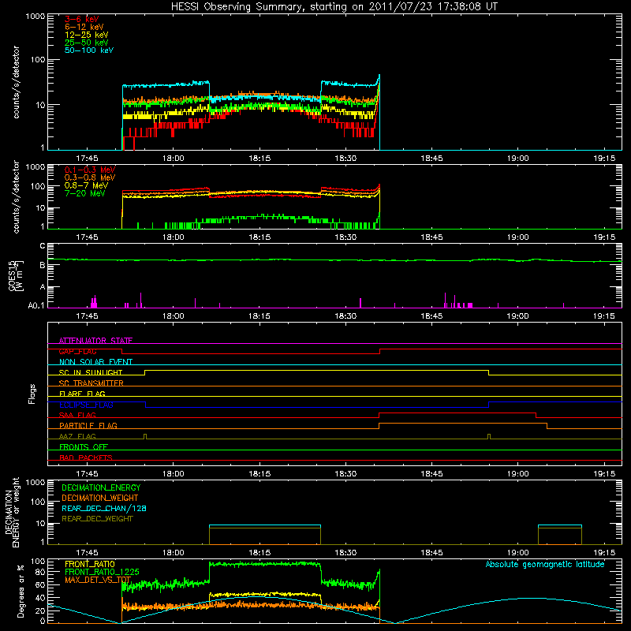Click the 17:45 tick under the Flags plot
The image size is (631, 631).
(x=87, y=474)
